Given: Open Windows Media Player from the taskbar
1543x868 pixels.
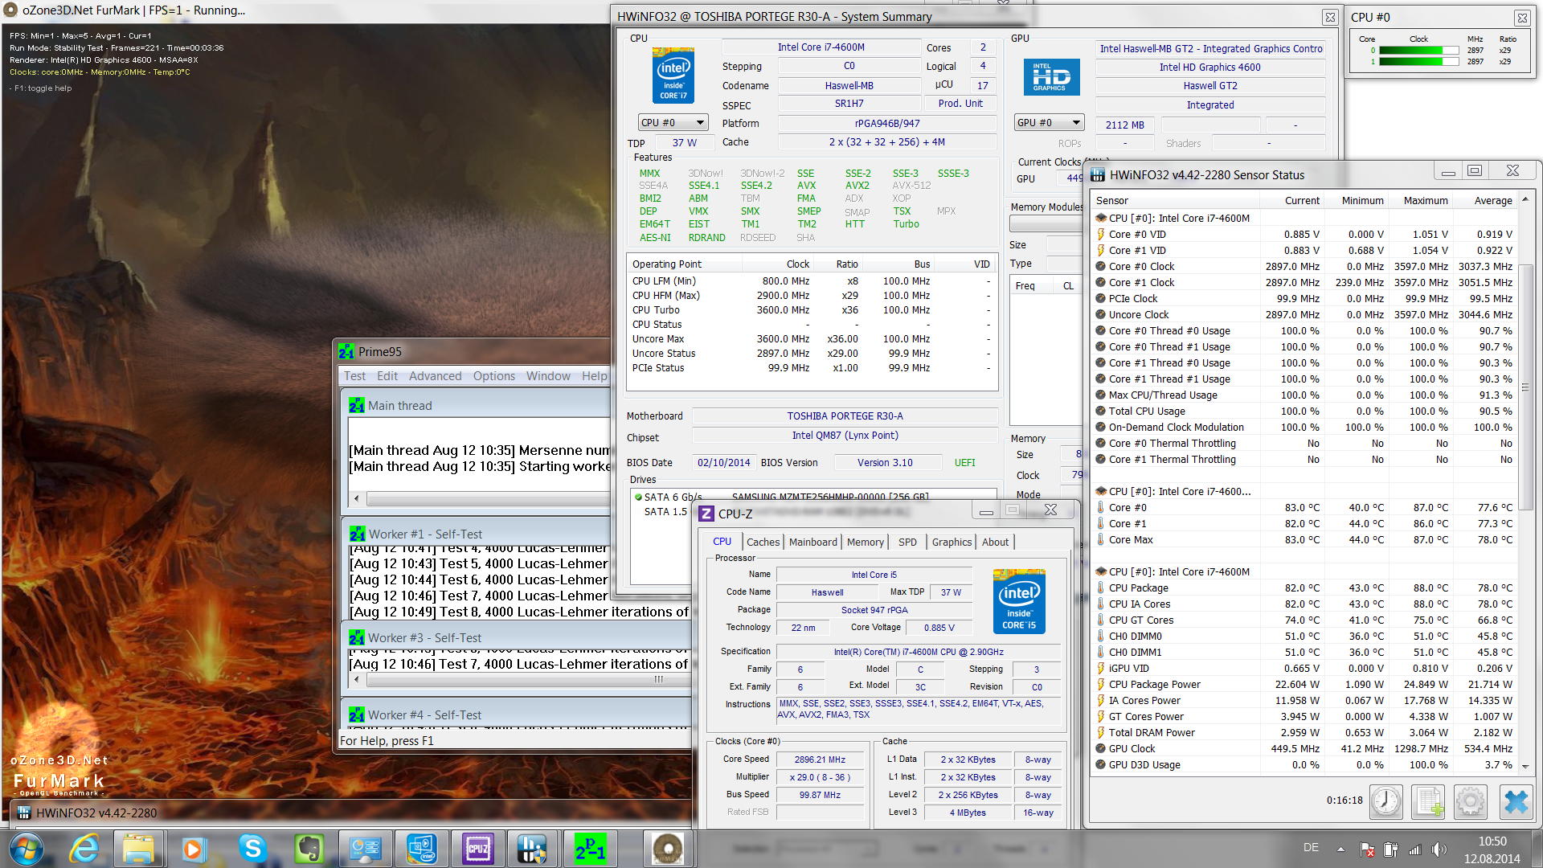Looking at the screenshot, I should (x=193, y=849).
